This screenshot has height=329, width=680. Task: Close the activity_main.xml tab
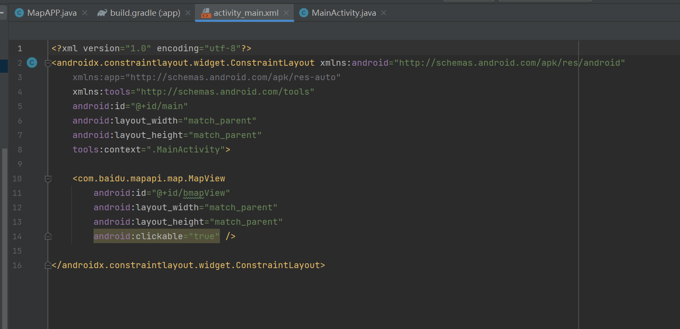coord(286,13)
